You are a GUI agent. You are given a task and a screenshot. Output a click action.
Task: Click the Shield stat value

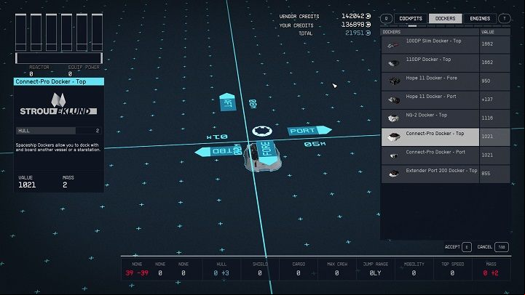click(x=260, y=273)
